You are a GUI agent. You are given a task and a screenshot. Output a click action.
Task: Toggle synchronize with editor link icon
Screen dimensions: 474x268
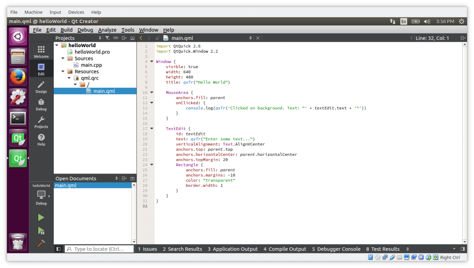click(116, 38)
